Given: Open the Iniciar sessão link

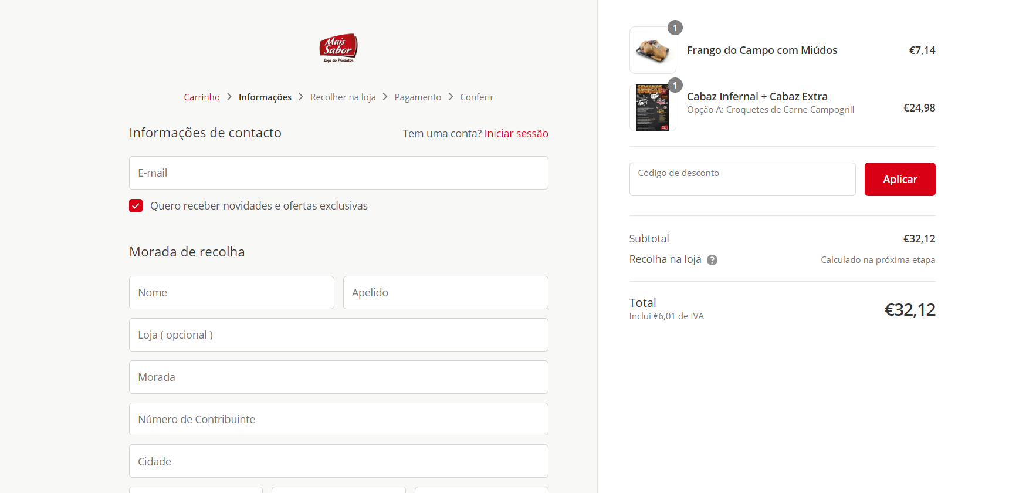Looking at the screenshot, I should point(516,134).
